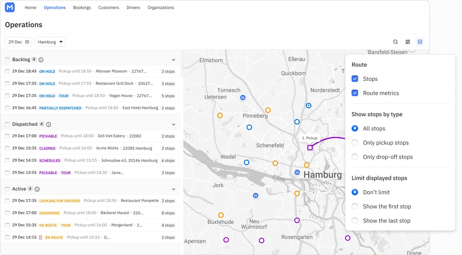This screenshot has width=462, height=255.
Task: Click the purple stop marker near Neu Wulmstorf
Action: pos(261,240)
